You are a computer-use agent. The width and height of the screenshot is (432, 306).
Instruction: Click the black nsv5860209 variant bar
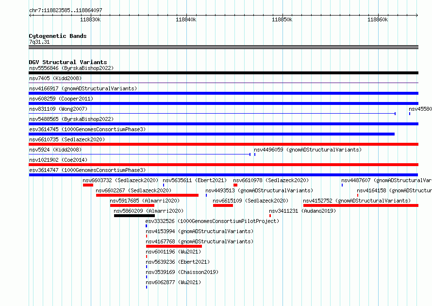[x=134, y=216]
